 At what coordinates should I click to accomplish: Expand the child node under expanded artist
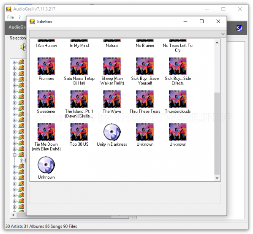click(22, 161)
